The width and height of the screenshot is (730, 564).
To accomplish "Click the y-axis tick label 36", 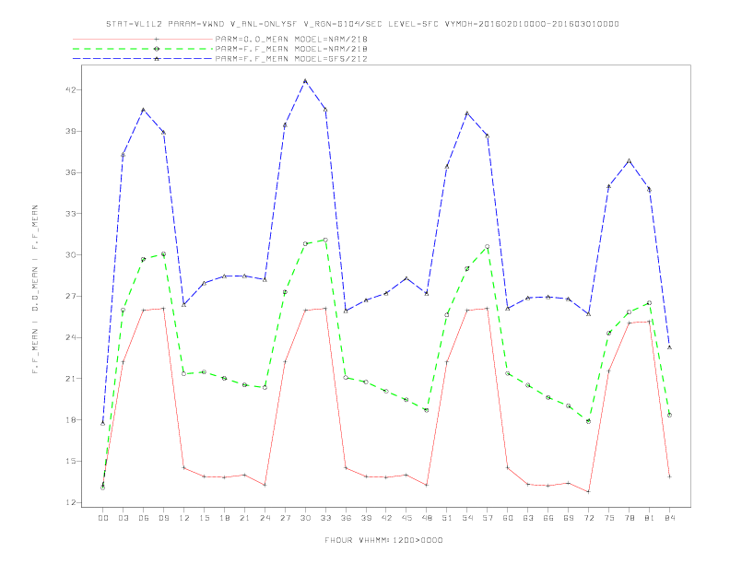I will pyautogui.click(x=70, y=172).
